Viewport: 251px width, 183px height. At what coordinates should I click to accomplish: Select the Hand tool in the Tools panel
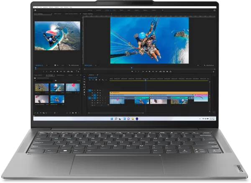(x=85, y=91)
